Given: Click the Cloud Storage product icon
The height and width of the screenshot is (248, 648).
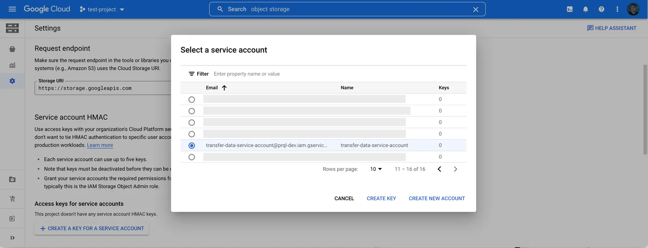Looking at the screenshot, I should (12, 28).
